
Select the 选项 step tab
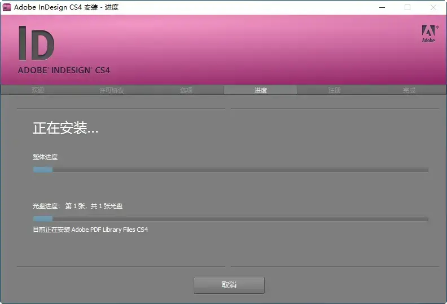click(186, 90)
